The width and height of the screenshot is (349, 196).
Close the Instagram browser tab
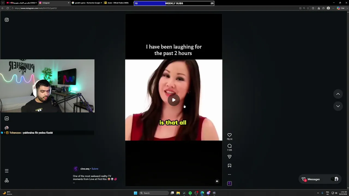(x=68, y=3)
